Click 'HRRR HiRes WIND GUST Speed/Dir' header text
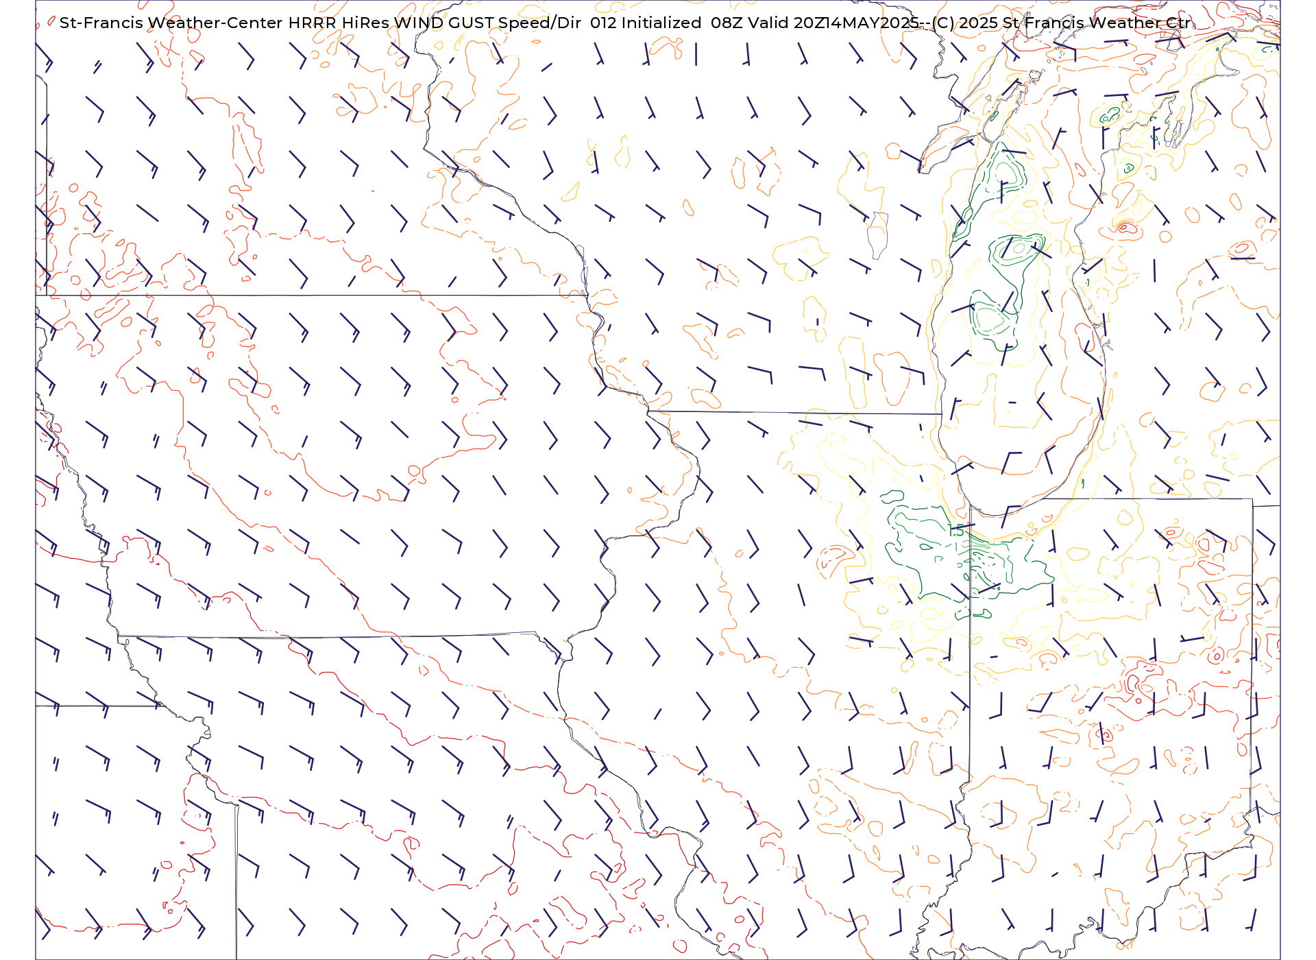1316x960 pixels. [x=435, y=23]
